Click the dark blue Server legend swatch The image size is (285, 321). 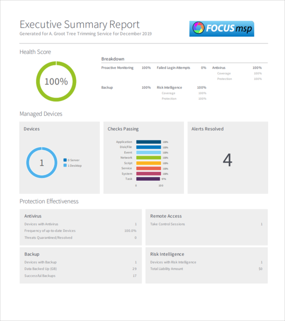click(x=65, y=160)
